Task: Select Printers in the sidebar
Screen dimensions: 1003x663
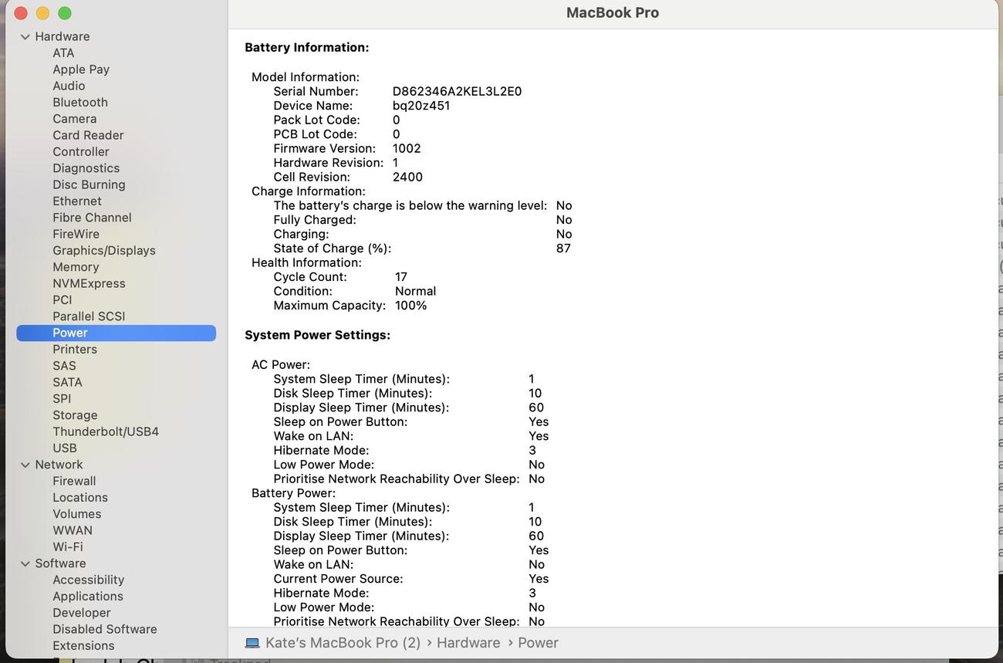Action: pos(75,350)
